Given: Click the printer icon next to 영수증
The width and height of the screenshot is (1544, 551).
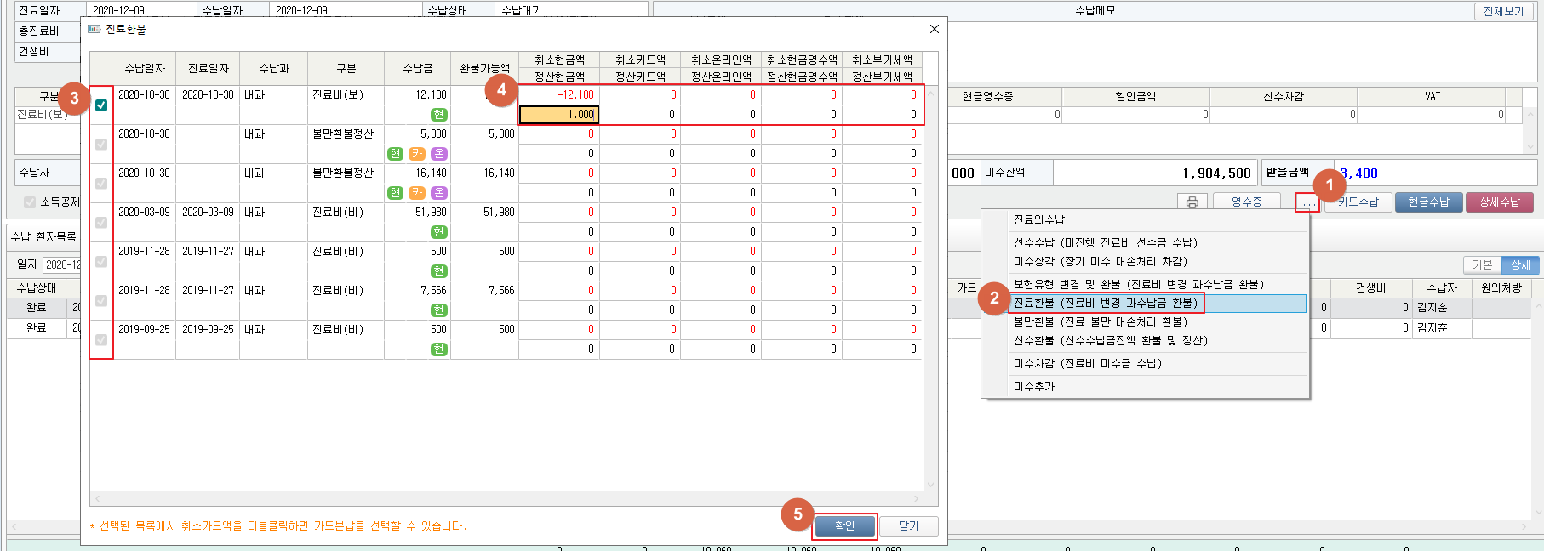Looking at the screenshot, I should pyautogui.click(x=1192, y=202).
